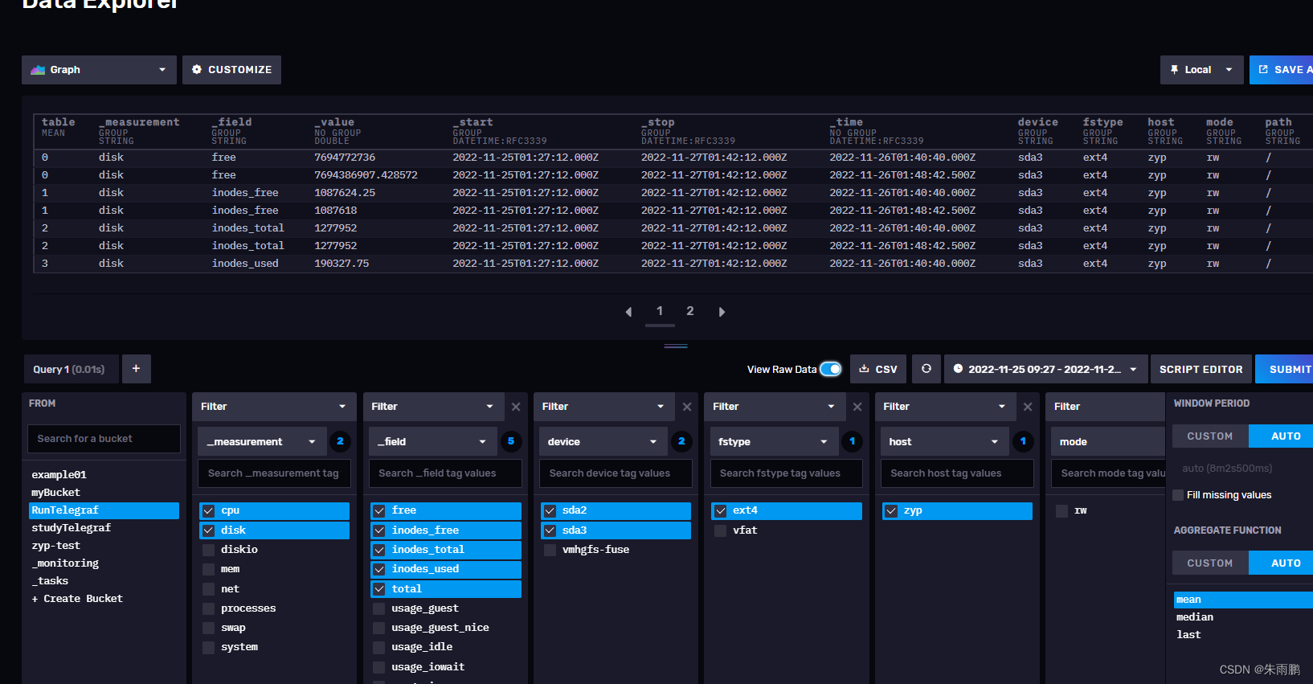The height and width of the screenshot is (684, 1313).
Task: Focus the Search for a bucket field
Action: coord(104,439)
